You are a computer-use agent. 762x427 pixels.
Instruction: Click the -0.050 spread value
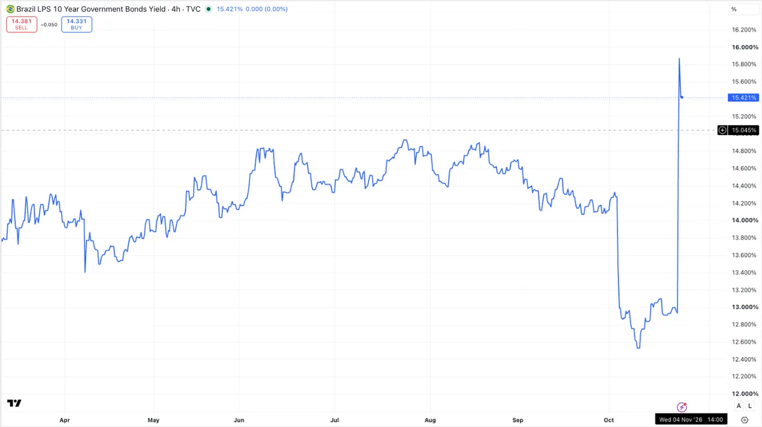(x=49, y=25)
